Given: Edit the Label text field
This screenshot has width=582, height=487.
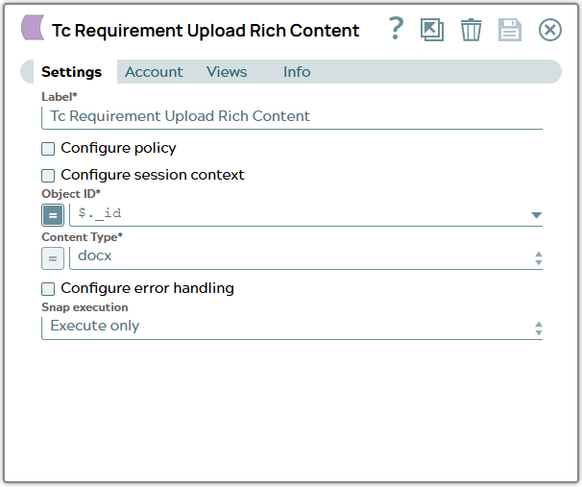Looking at the screenshot, I should click(x=292, y=117).
